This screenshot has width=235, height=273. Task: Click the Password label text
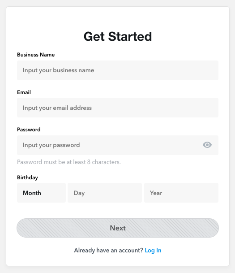pos(29,130)
